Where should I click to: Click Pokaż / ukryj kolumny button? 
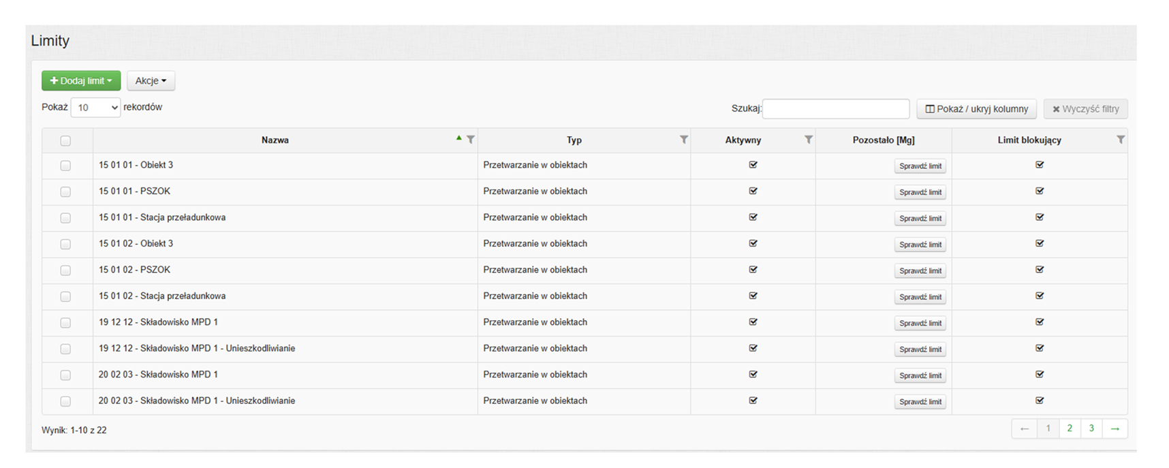(976, 109)
